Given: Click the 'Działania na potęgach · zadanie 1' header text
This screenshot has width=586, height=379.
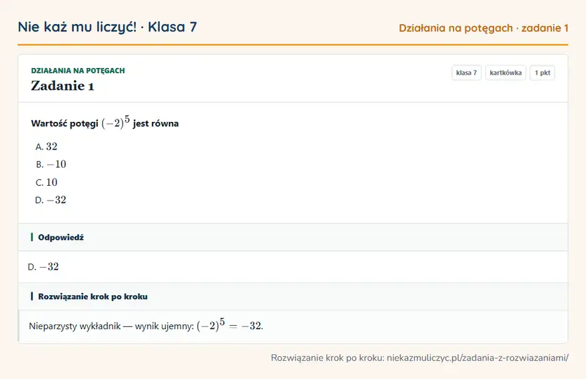Looking at the screenshot, I should 483,28.
